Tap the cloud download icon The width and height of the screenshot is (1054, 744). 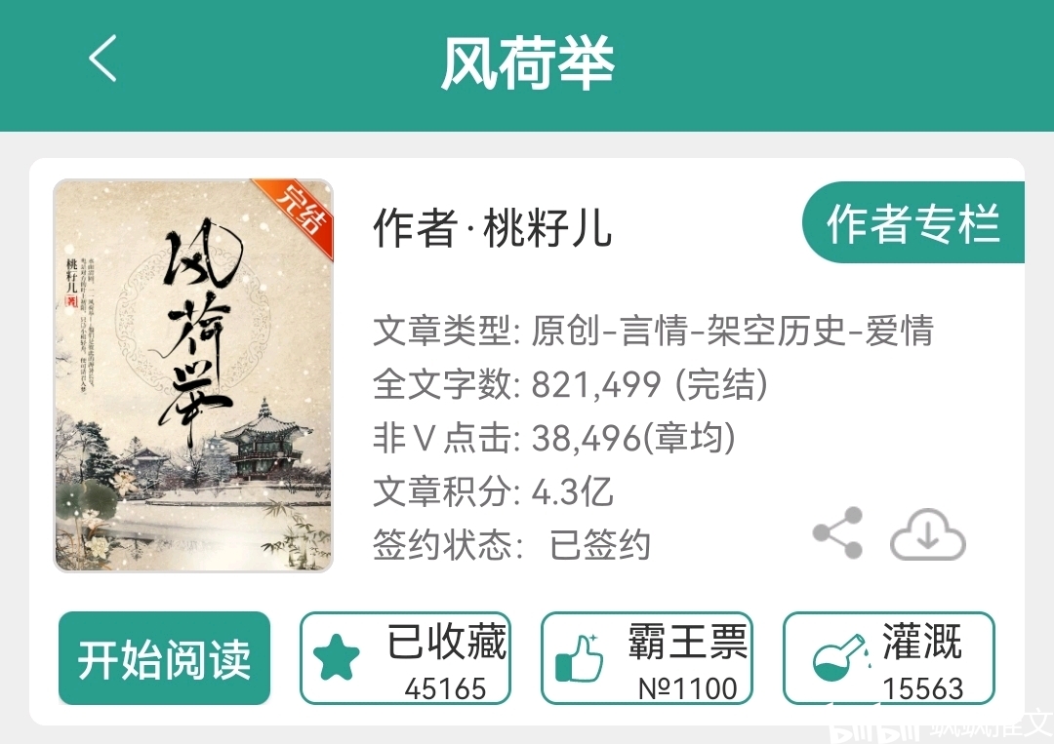point(928,534)
